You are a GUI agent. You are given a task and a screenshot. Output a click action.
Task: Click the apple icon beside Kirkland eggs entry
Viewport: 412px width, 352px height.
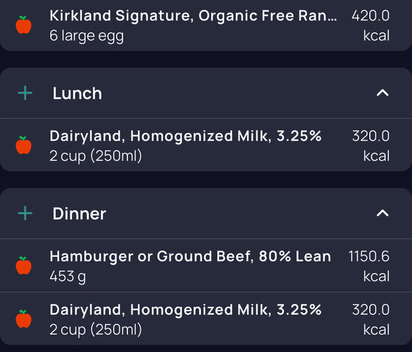click(24, 25)
